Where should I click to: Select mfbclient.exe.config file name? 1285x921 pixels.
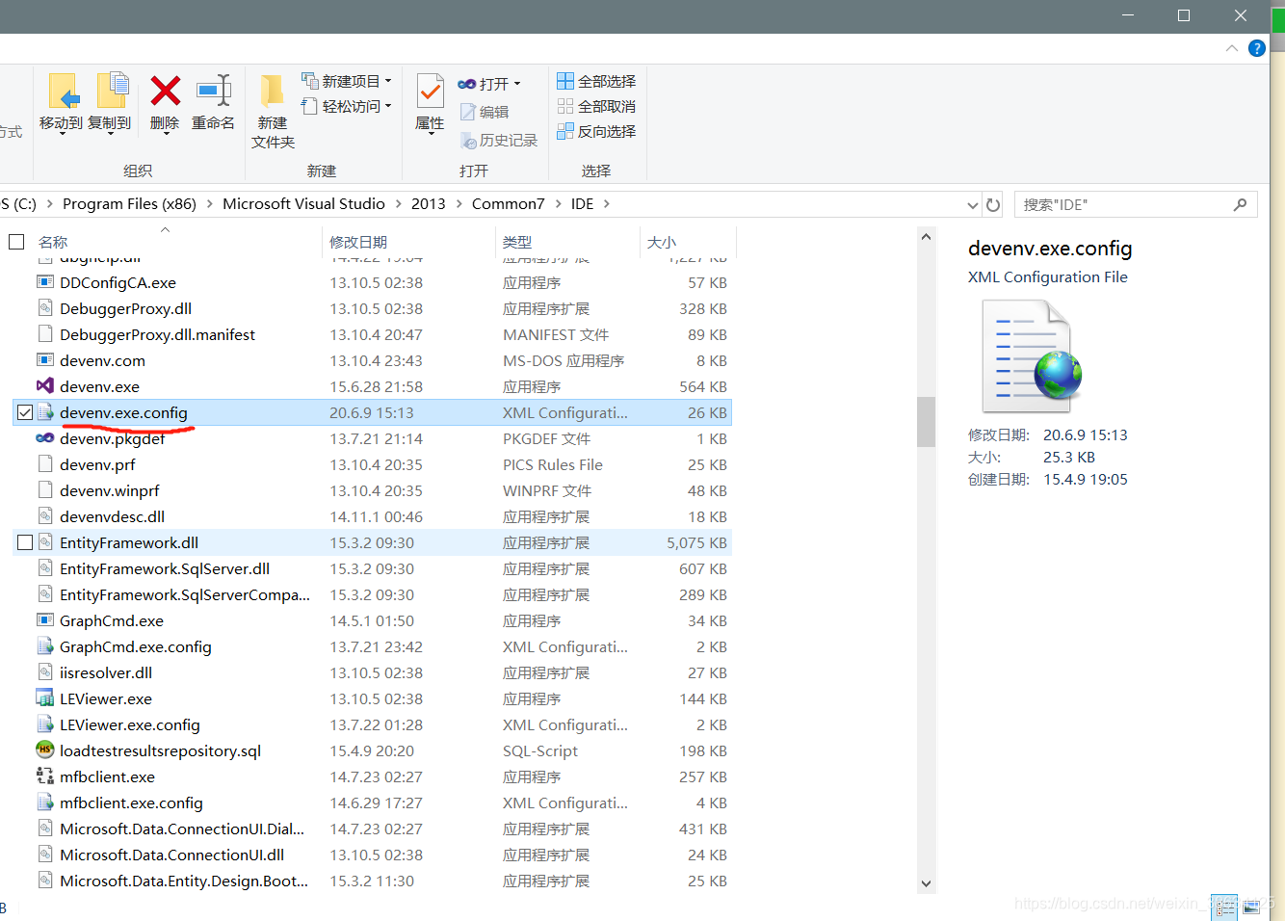(131, 803)
